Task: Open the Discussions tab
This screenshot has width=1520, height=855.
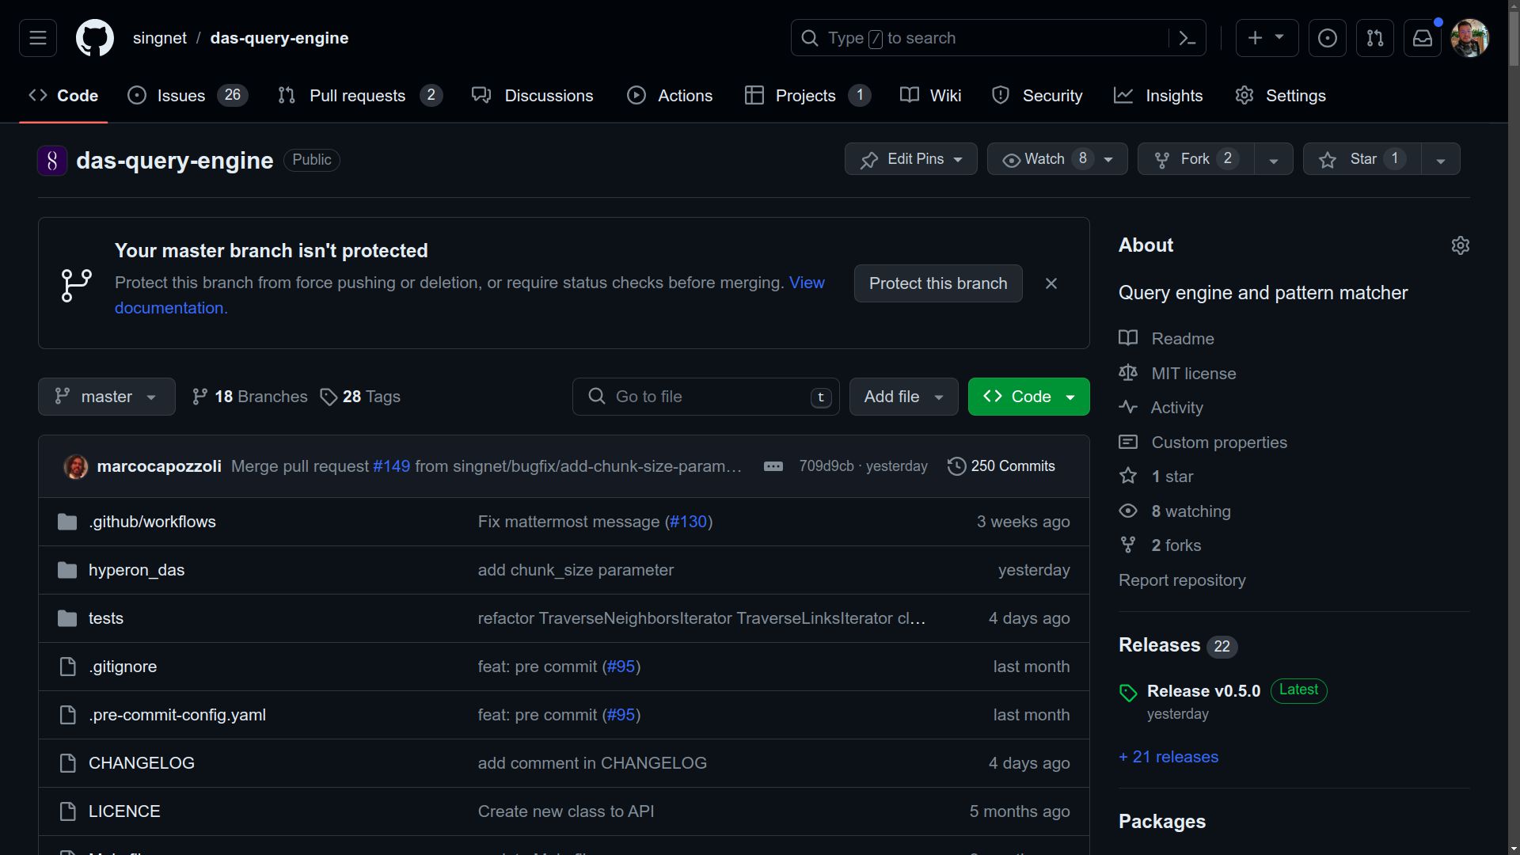Action: [532, 96]
